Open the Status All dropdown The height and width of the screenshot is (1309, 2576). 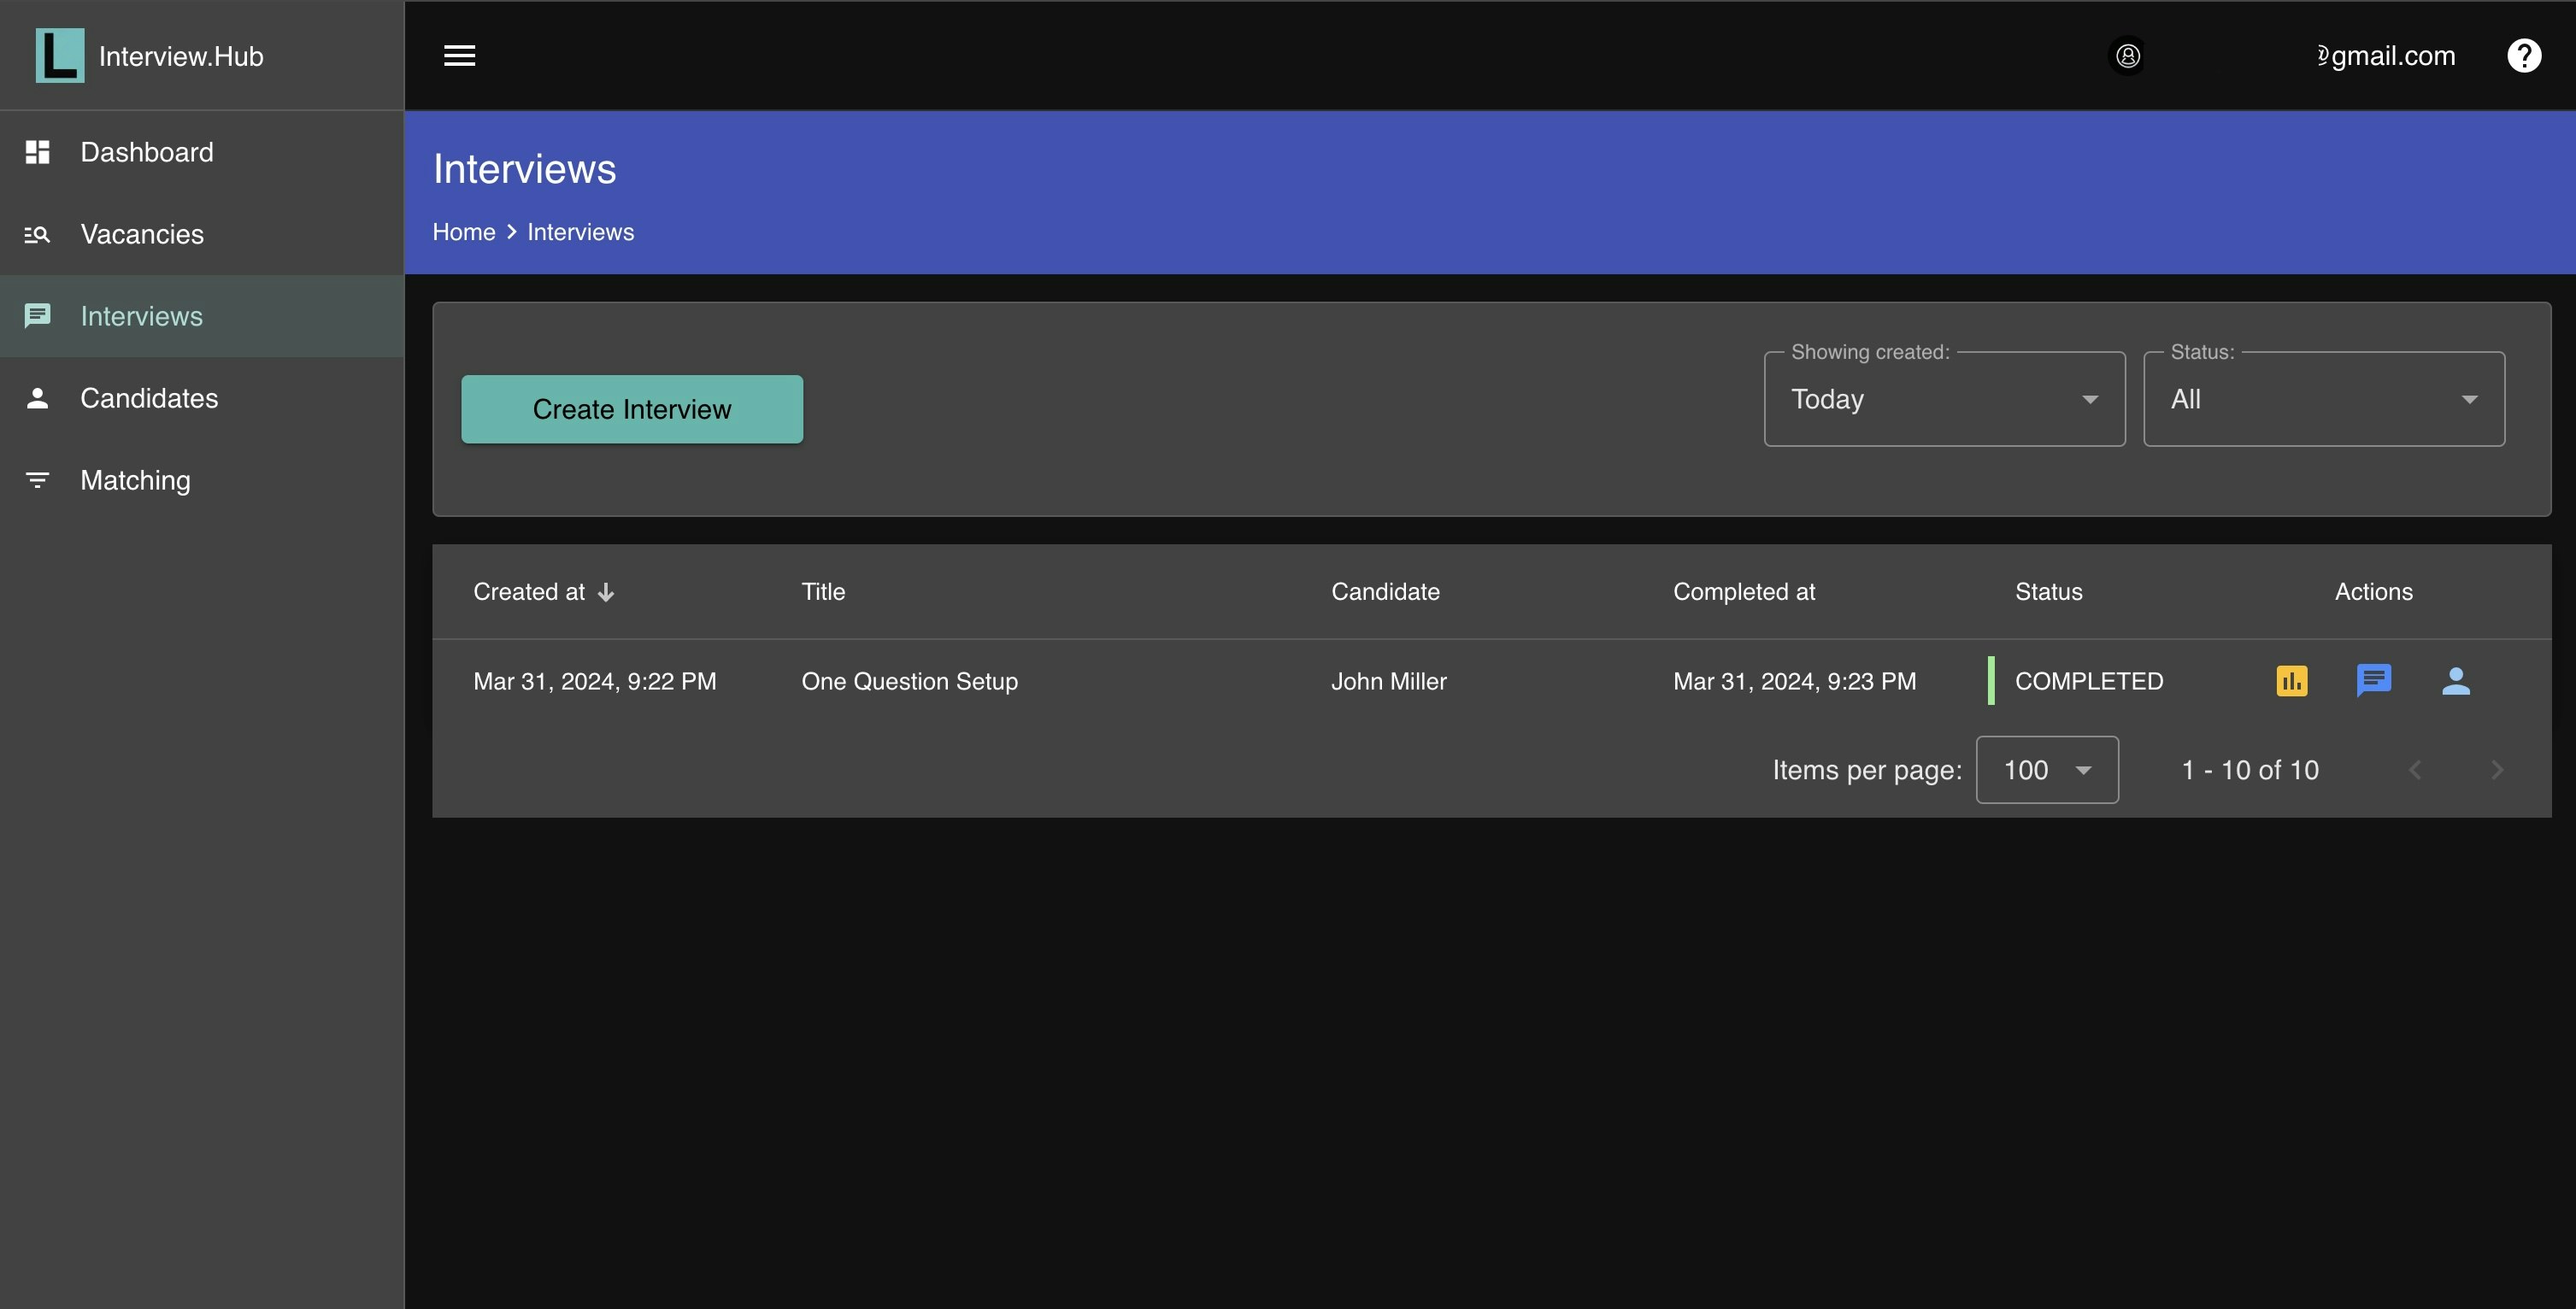2323,399
